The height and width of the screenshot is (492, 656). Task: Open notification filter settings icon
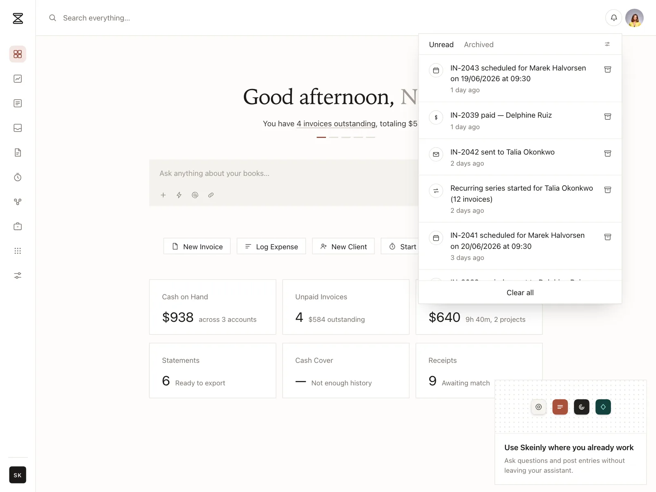pos(607,44)
